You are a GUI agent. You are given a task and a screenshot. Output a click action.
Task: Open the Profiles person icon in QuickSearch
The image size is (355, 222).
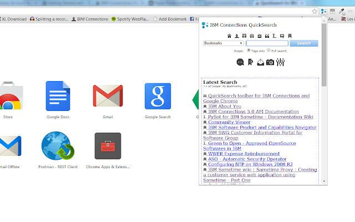click(x=237, y=36)
